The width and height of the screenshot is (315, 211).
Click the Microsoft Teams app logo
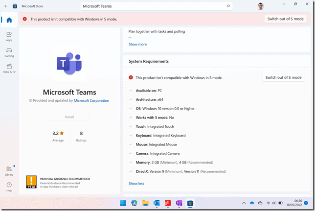(x=69, y=64)
